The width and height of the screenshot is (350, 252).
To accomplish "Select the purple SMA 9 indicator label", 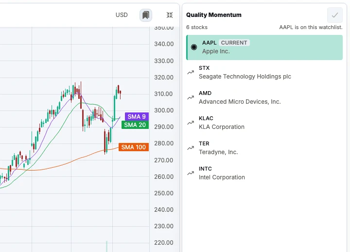I will [x=137, y=117].
